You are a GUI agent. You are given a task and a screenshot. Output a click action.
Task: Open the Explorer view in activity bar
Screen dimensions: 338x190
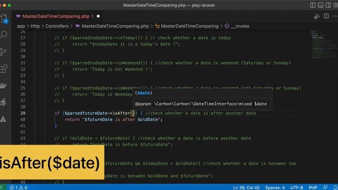tap(4, 18)
